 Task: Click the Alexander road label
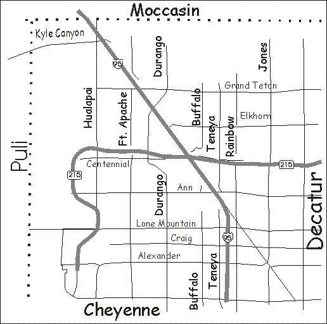click(x=159, y=256)
